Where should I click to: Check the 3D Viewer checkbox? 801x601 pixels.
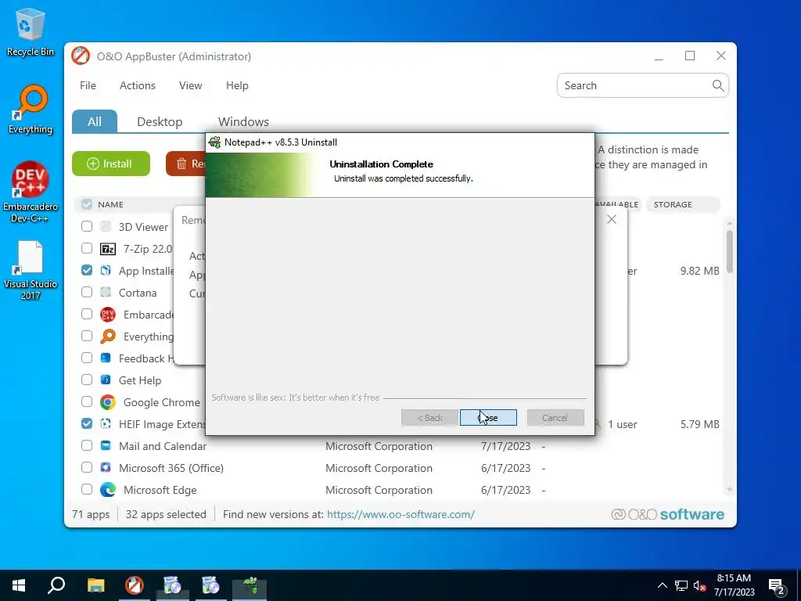tap(87, 226)
